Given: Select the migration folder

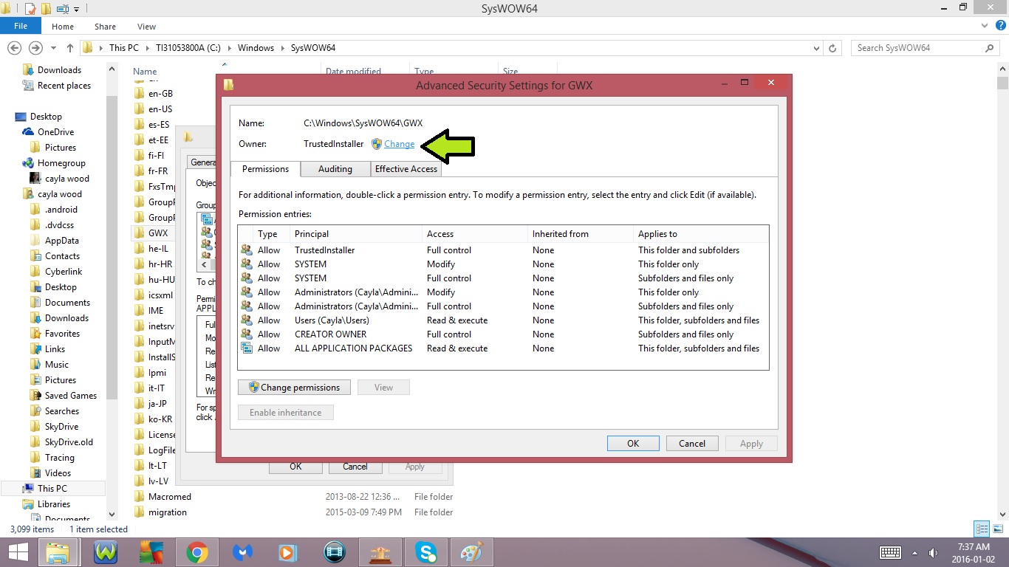Looking at the screenshot, I should click(x=167, y=512).
